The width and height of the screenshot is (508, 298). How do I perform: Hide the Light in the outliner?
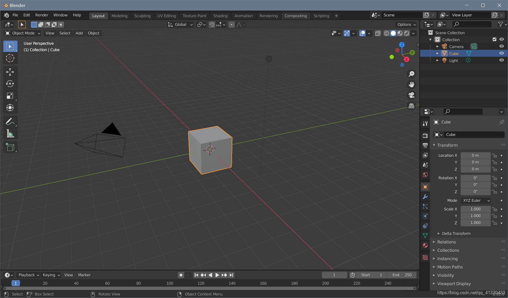pos(502,60)
